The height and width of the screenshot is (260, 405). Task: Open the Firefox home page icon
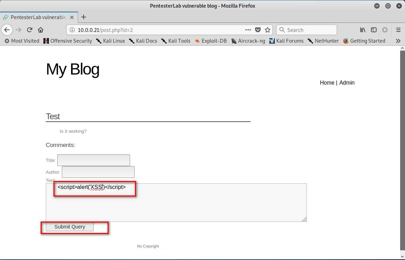coord(41,30)
